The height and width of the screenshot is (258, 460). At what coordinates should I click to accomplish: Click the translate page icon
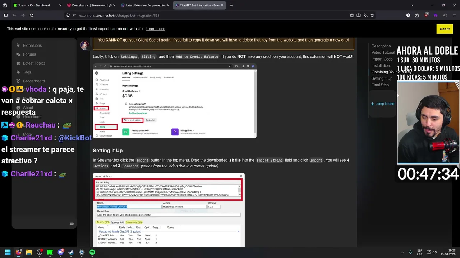[x=365, y=15]
